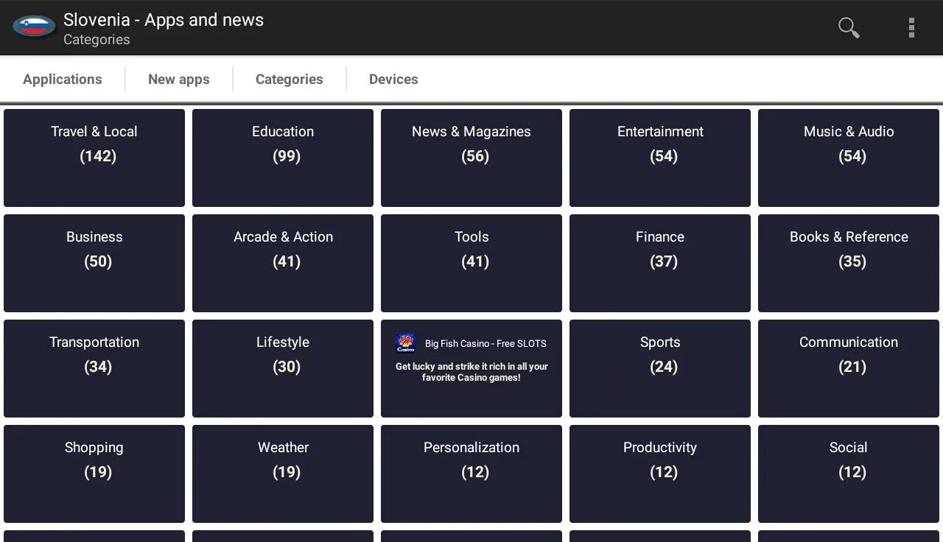Tap the Slovenia flag app icon

click(x=34, y=27)
